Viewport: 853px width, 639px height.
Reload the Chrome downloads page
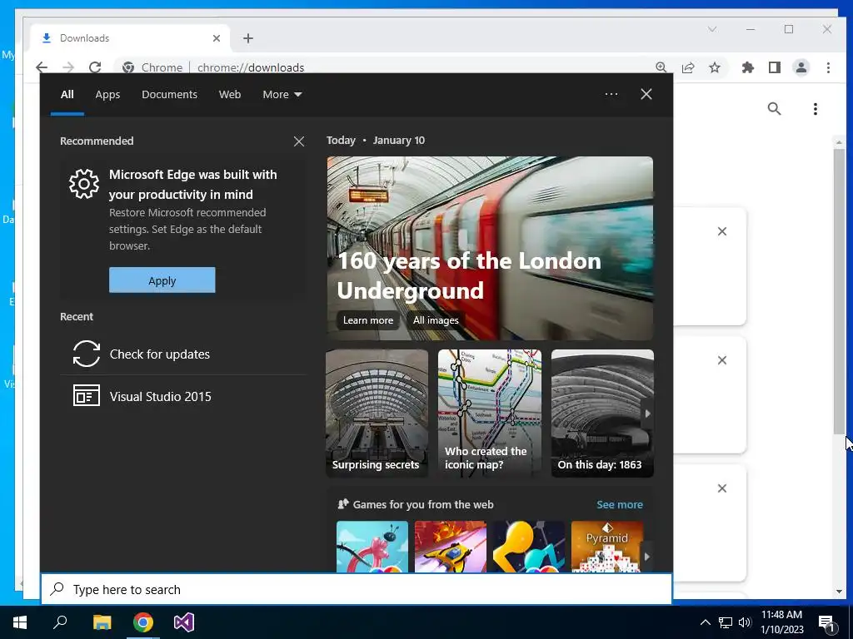(x=95, y=67)
